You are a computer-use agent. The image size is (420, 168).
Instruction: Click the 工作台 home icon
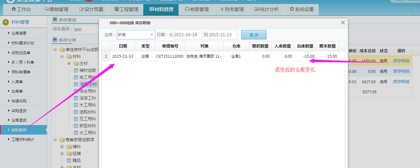[14, 9]
